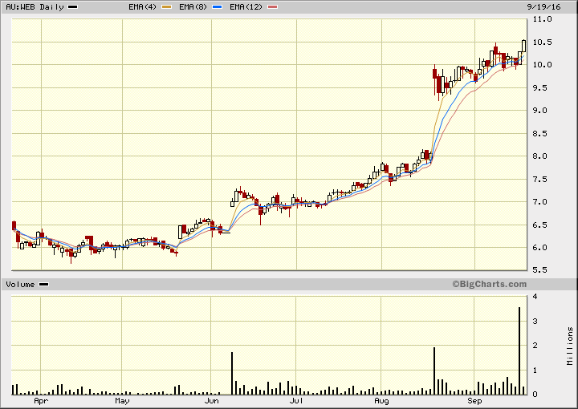Click the May month label

tap(122, 401)
